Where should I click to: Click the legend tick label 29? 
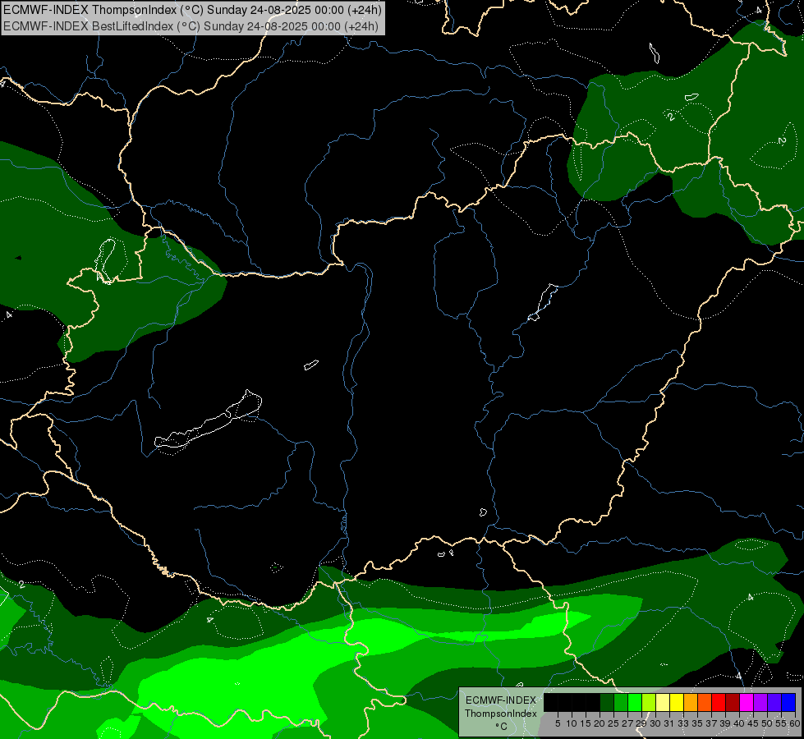(x=641, y=723)
